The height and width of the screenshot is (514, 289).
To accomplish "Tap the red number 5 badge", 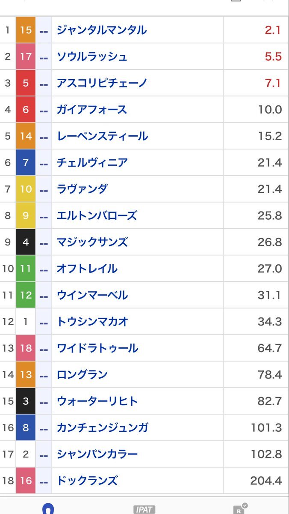I will pyautogui.click(x=25, y=83).
